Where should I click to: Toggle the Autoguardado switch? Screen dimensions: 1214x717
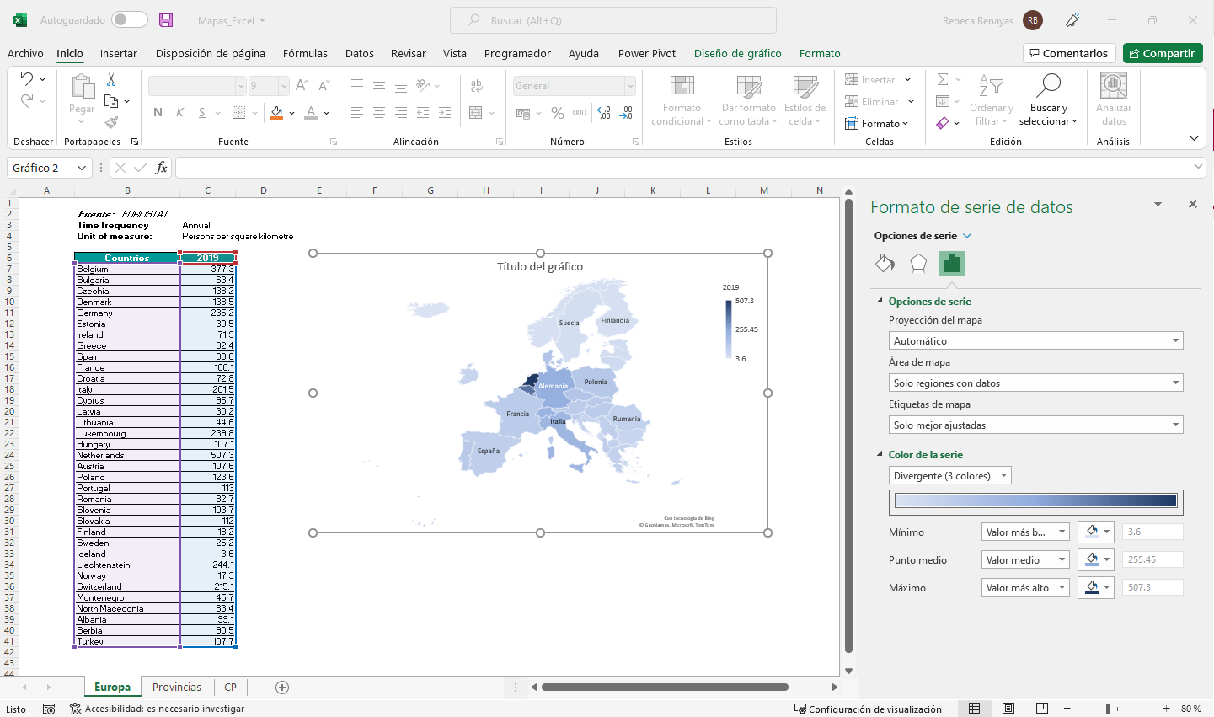129,20
